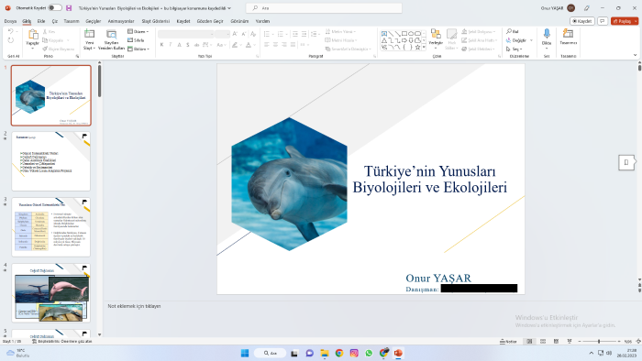Increase font size with the larger A icon

[x=235, y=34]
